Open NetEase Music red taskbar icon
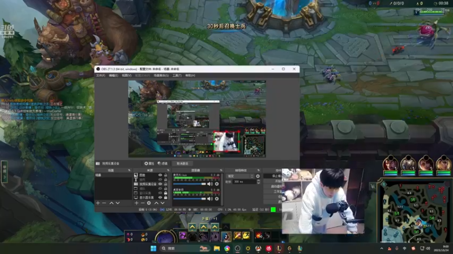 268,248
